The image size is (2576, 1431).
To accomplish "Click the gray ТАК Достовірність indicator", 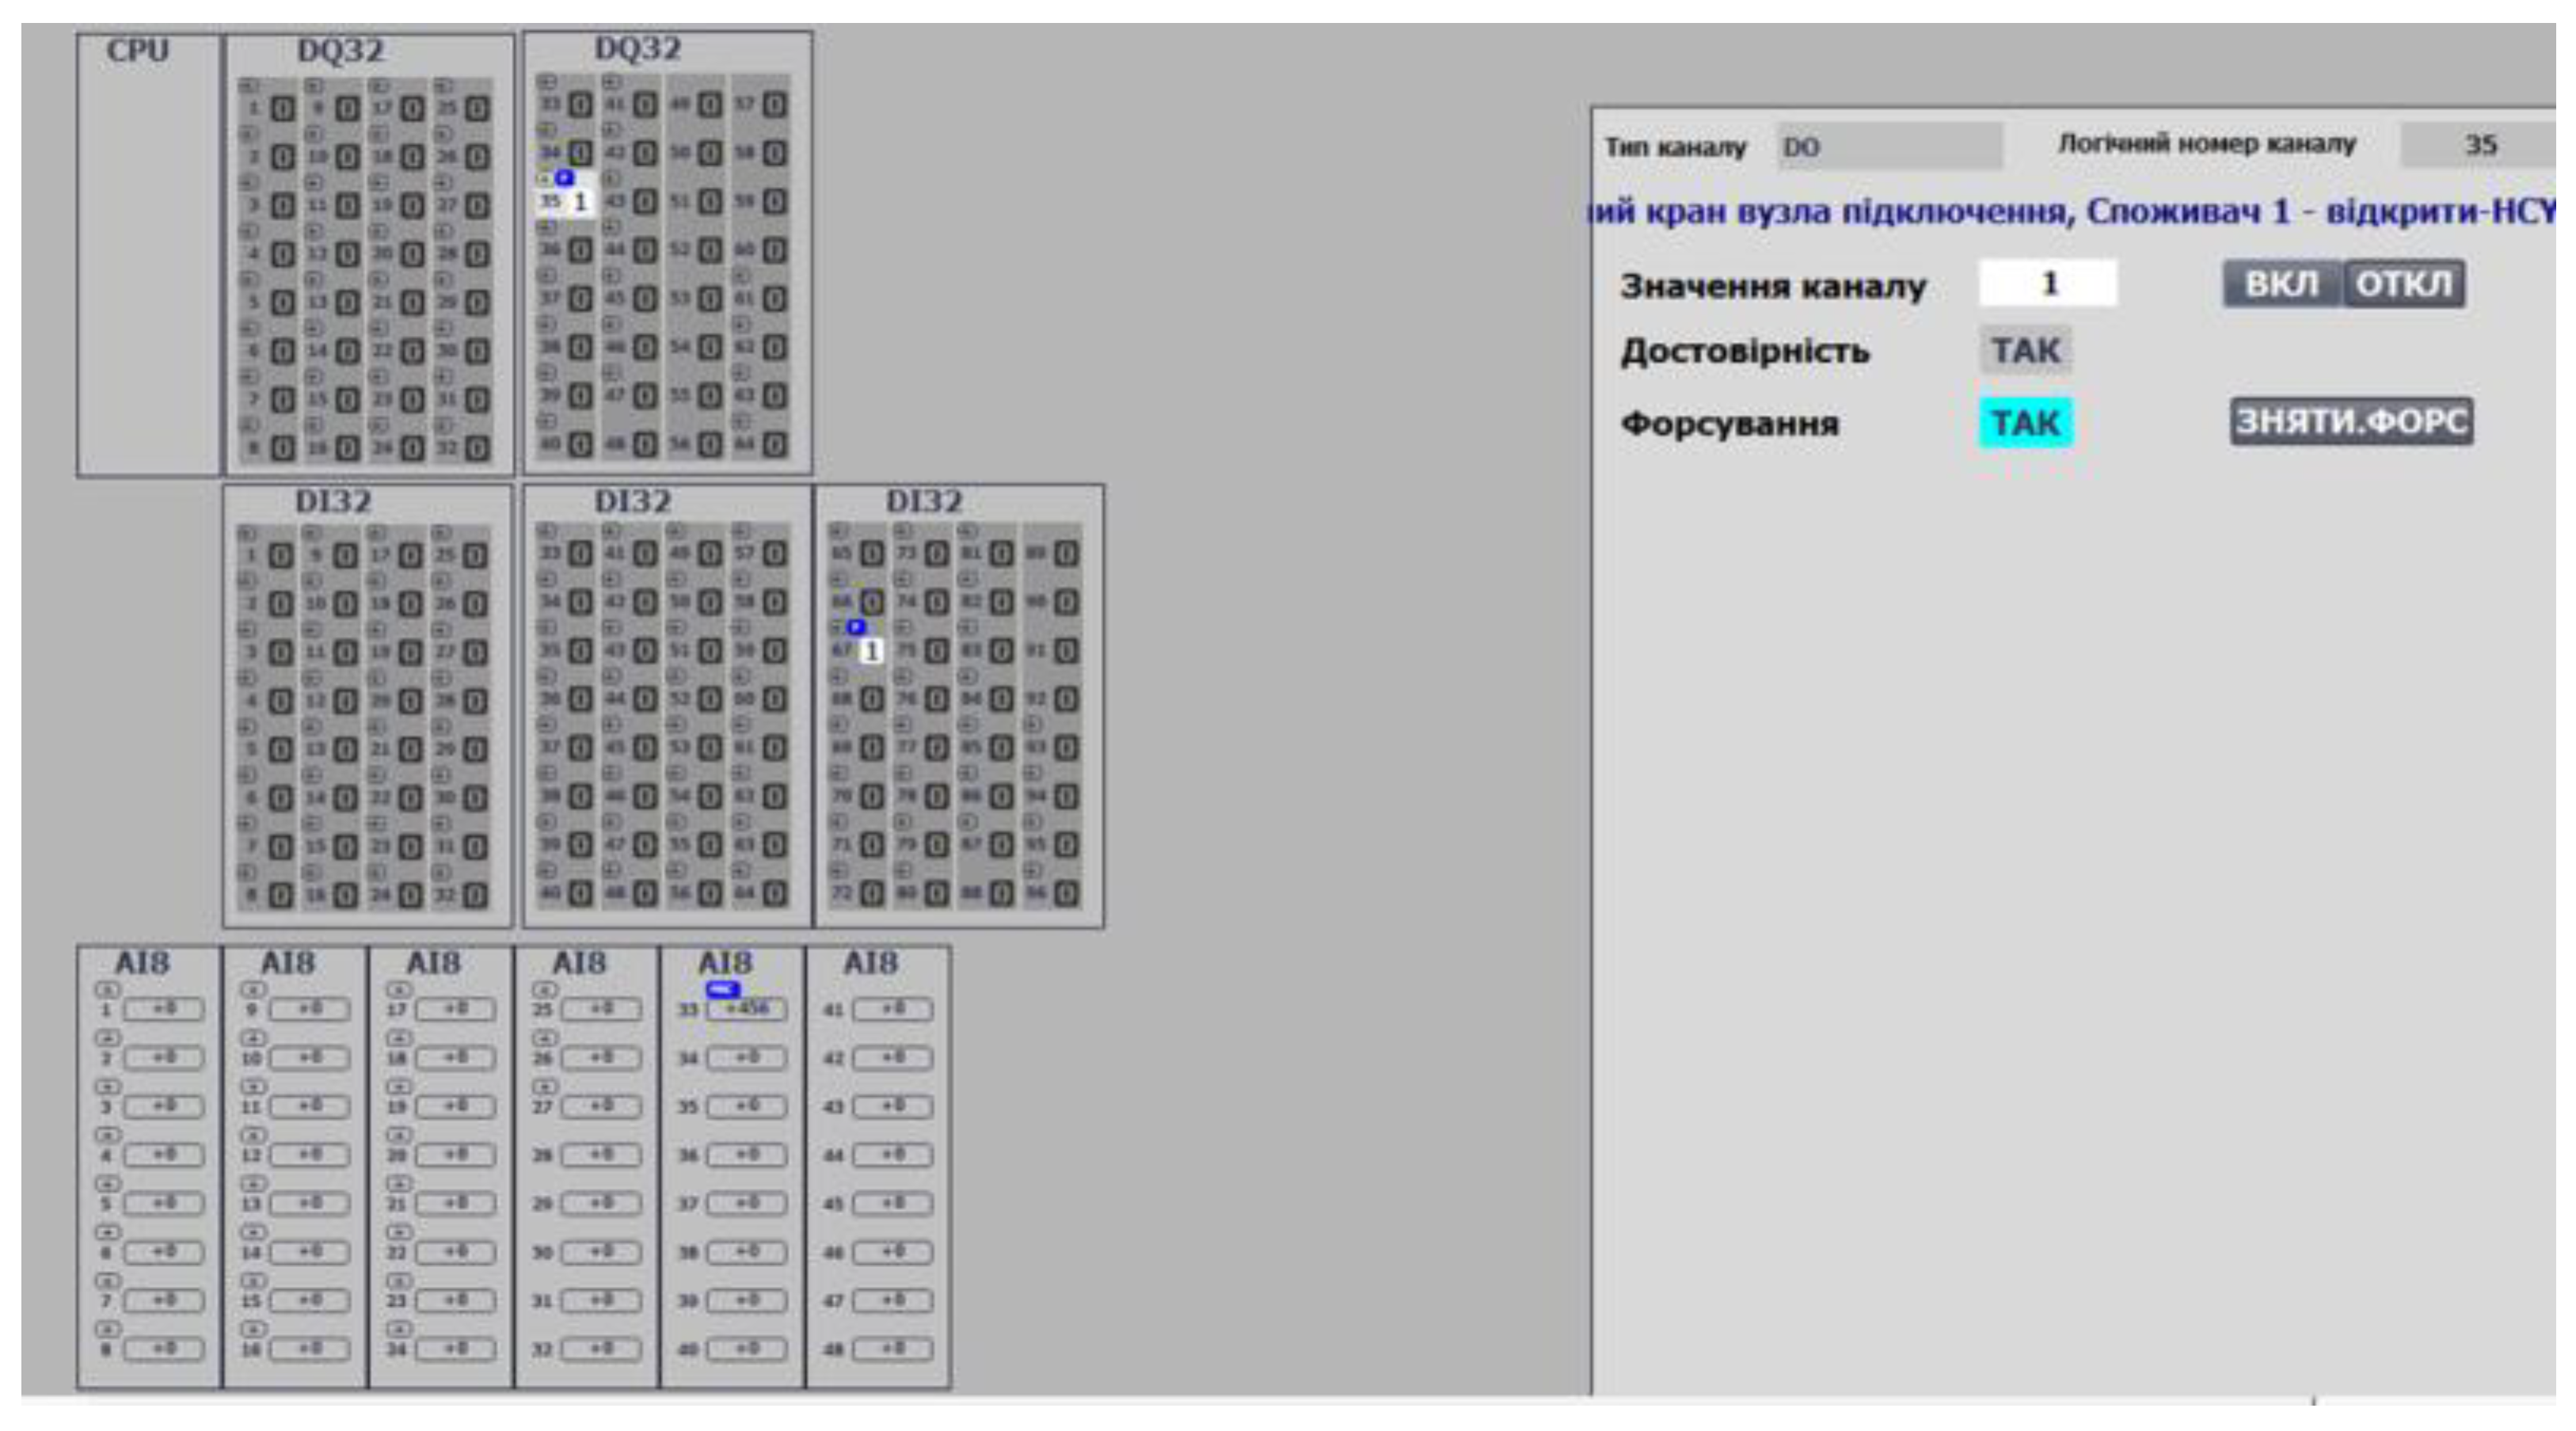I will [2025, 351].
